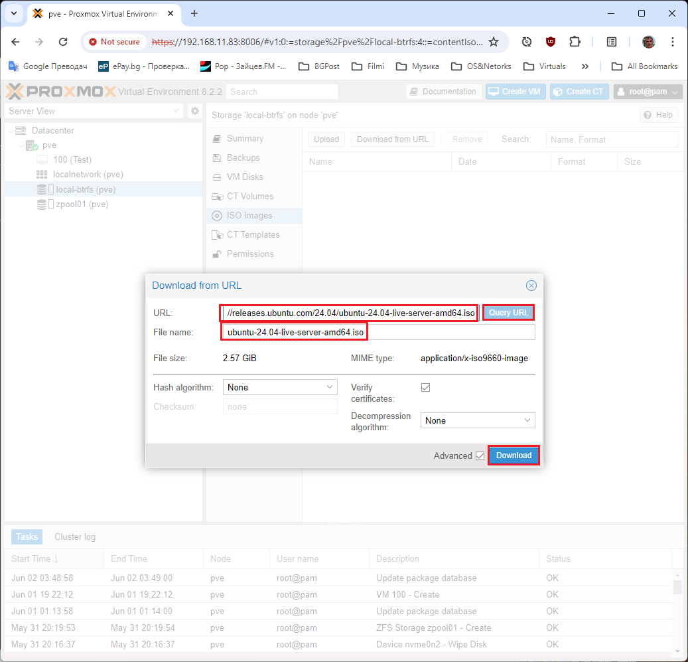Viewport: 688px width, 662px height.
Task: Sort tasks by Description column
Action: click(454, 559)
